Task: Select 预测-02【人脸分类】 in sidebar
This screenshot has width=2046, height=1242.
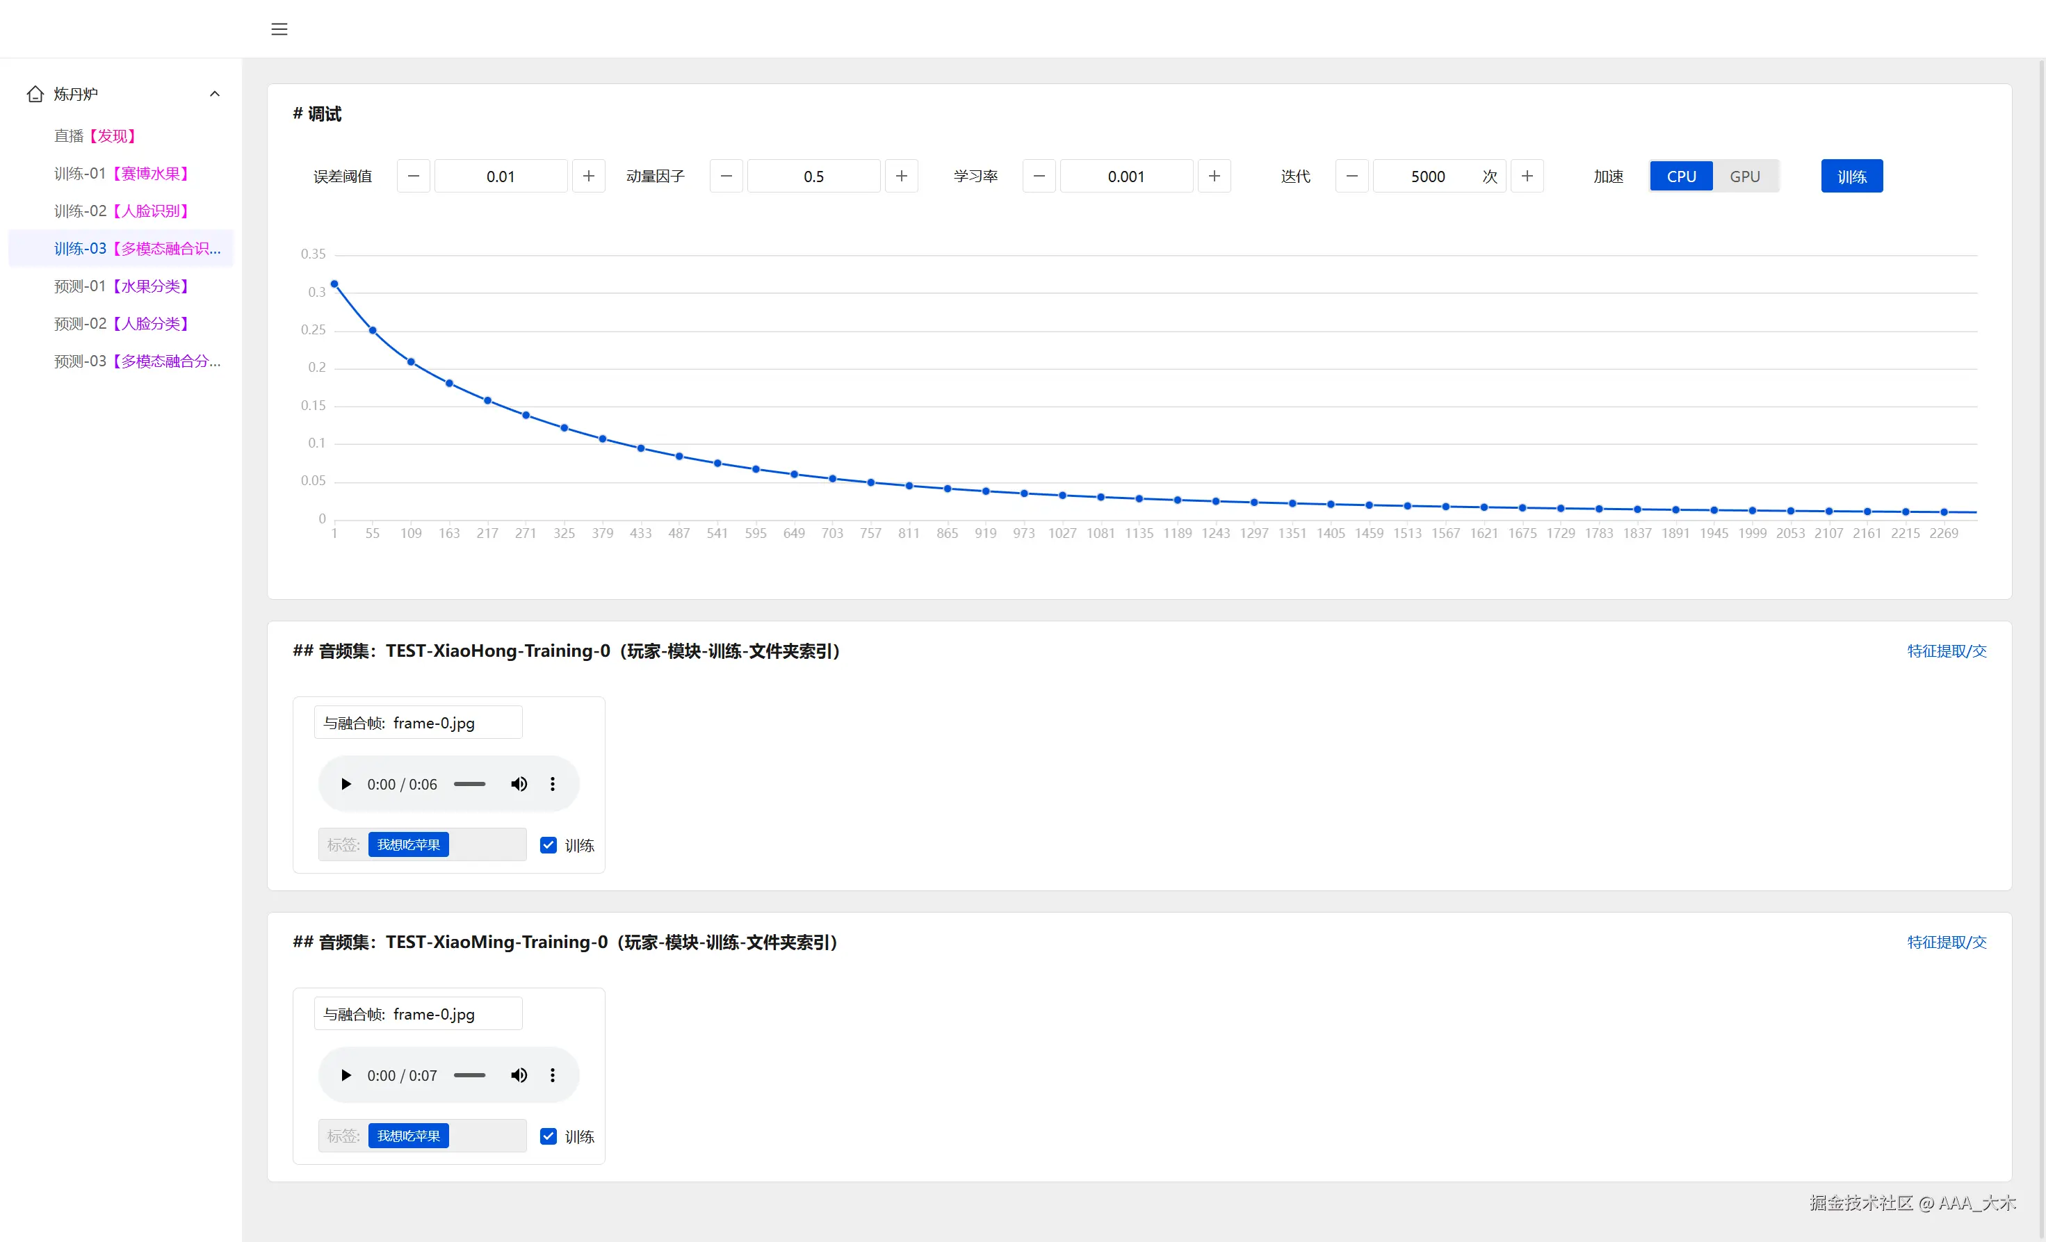Action: pos(121,323)
